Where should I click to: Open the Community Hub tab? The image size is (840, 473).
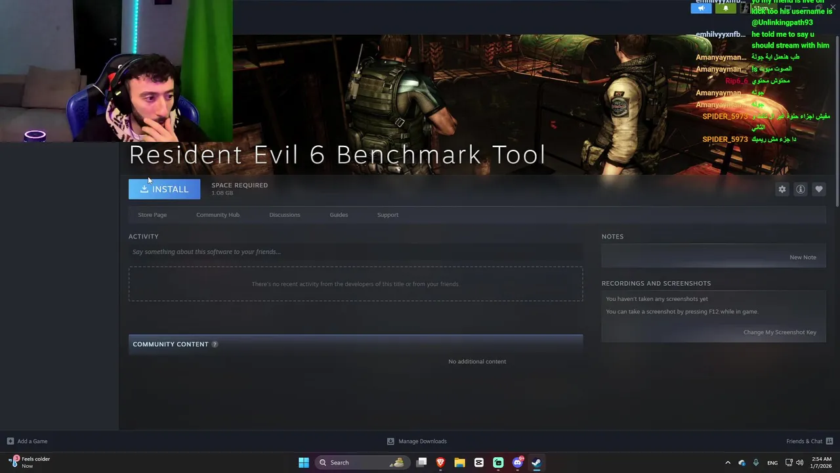point(218,215)
